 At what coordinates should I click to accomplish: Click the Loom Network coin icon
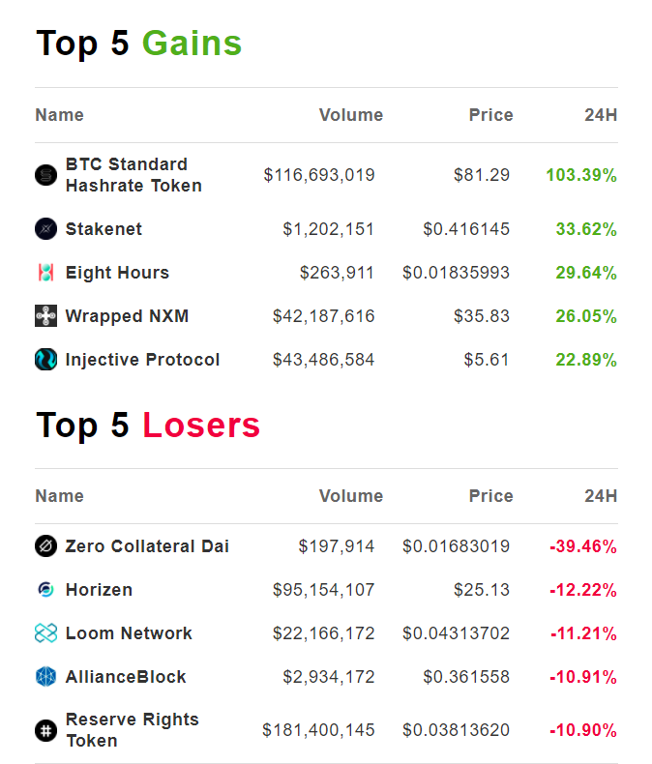pos(45,633)
